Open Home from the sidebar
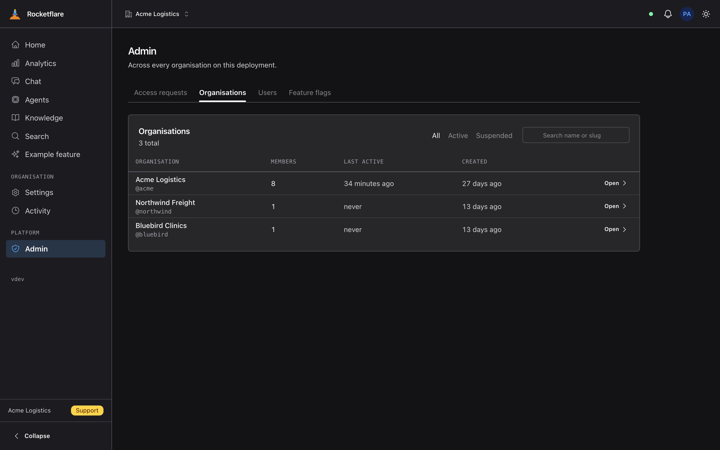This screenshot has height=450, width=720. pyautogui.click(x=56, y=45)
